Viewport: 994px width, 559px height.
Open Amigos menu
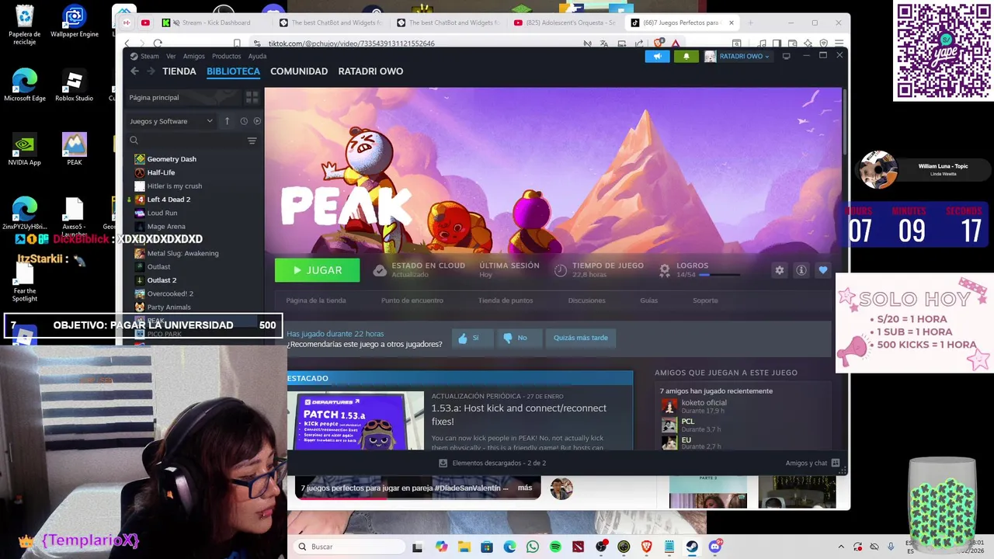point(194,56)
